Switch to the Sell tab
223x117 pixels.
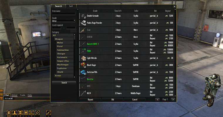[x=71, y=6]
